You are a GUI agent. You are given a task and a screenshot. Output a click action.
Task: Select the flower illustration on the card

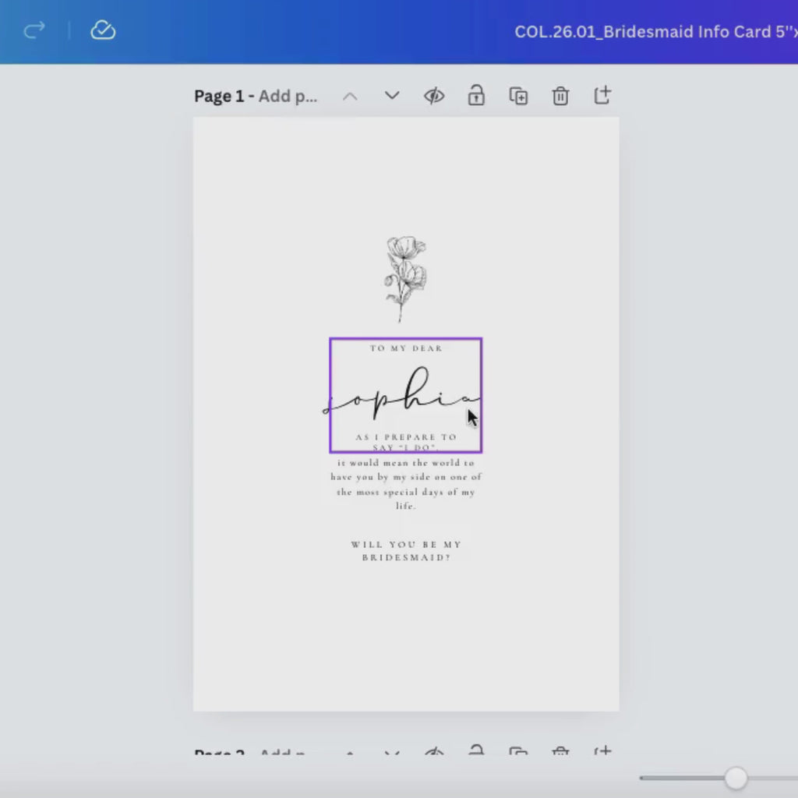coord(405,278)
